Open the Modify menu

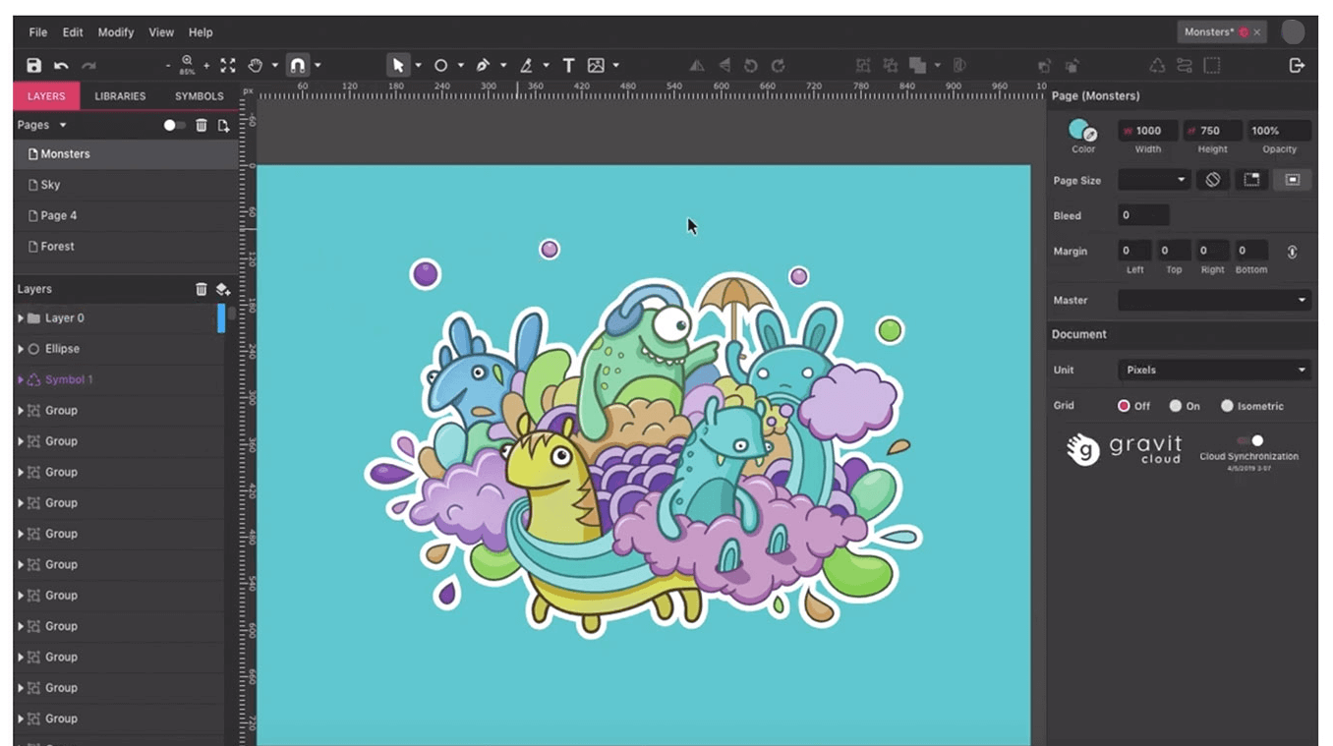point(115,31)
